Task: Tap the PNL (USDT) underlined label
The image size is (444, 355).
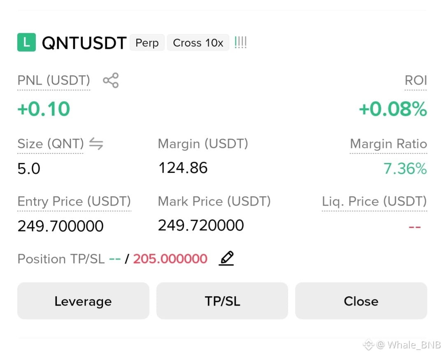Action: (x=54, y=80)
